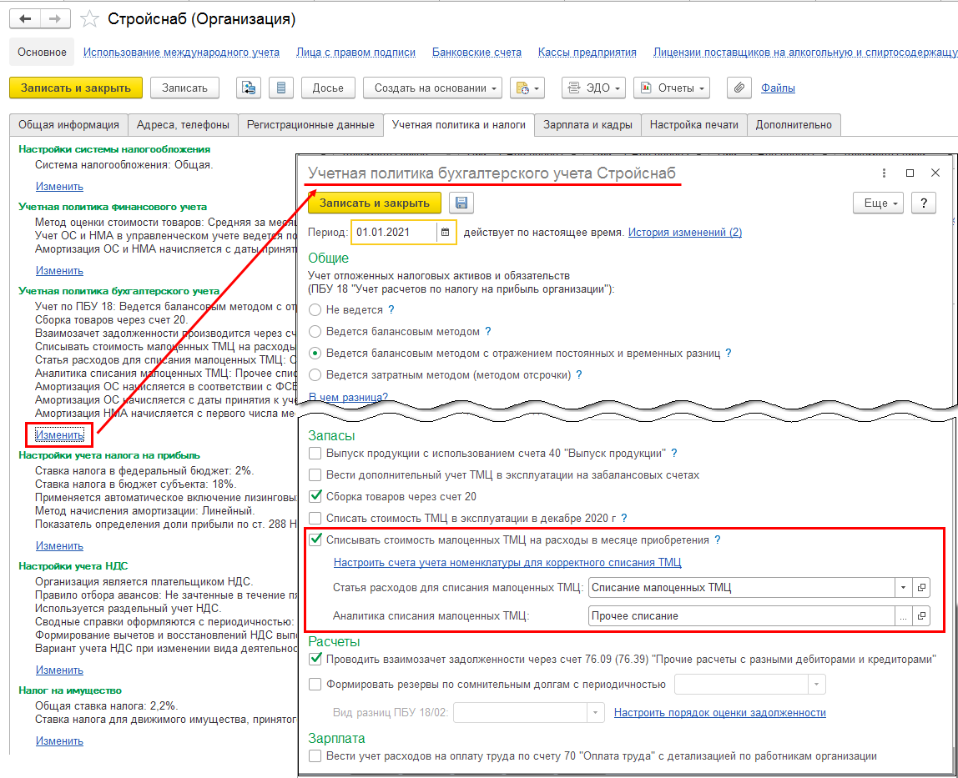
Task: Click Аналитика списания field Прочее списание
Action: tap(742, 616)
